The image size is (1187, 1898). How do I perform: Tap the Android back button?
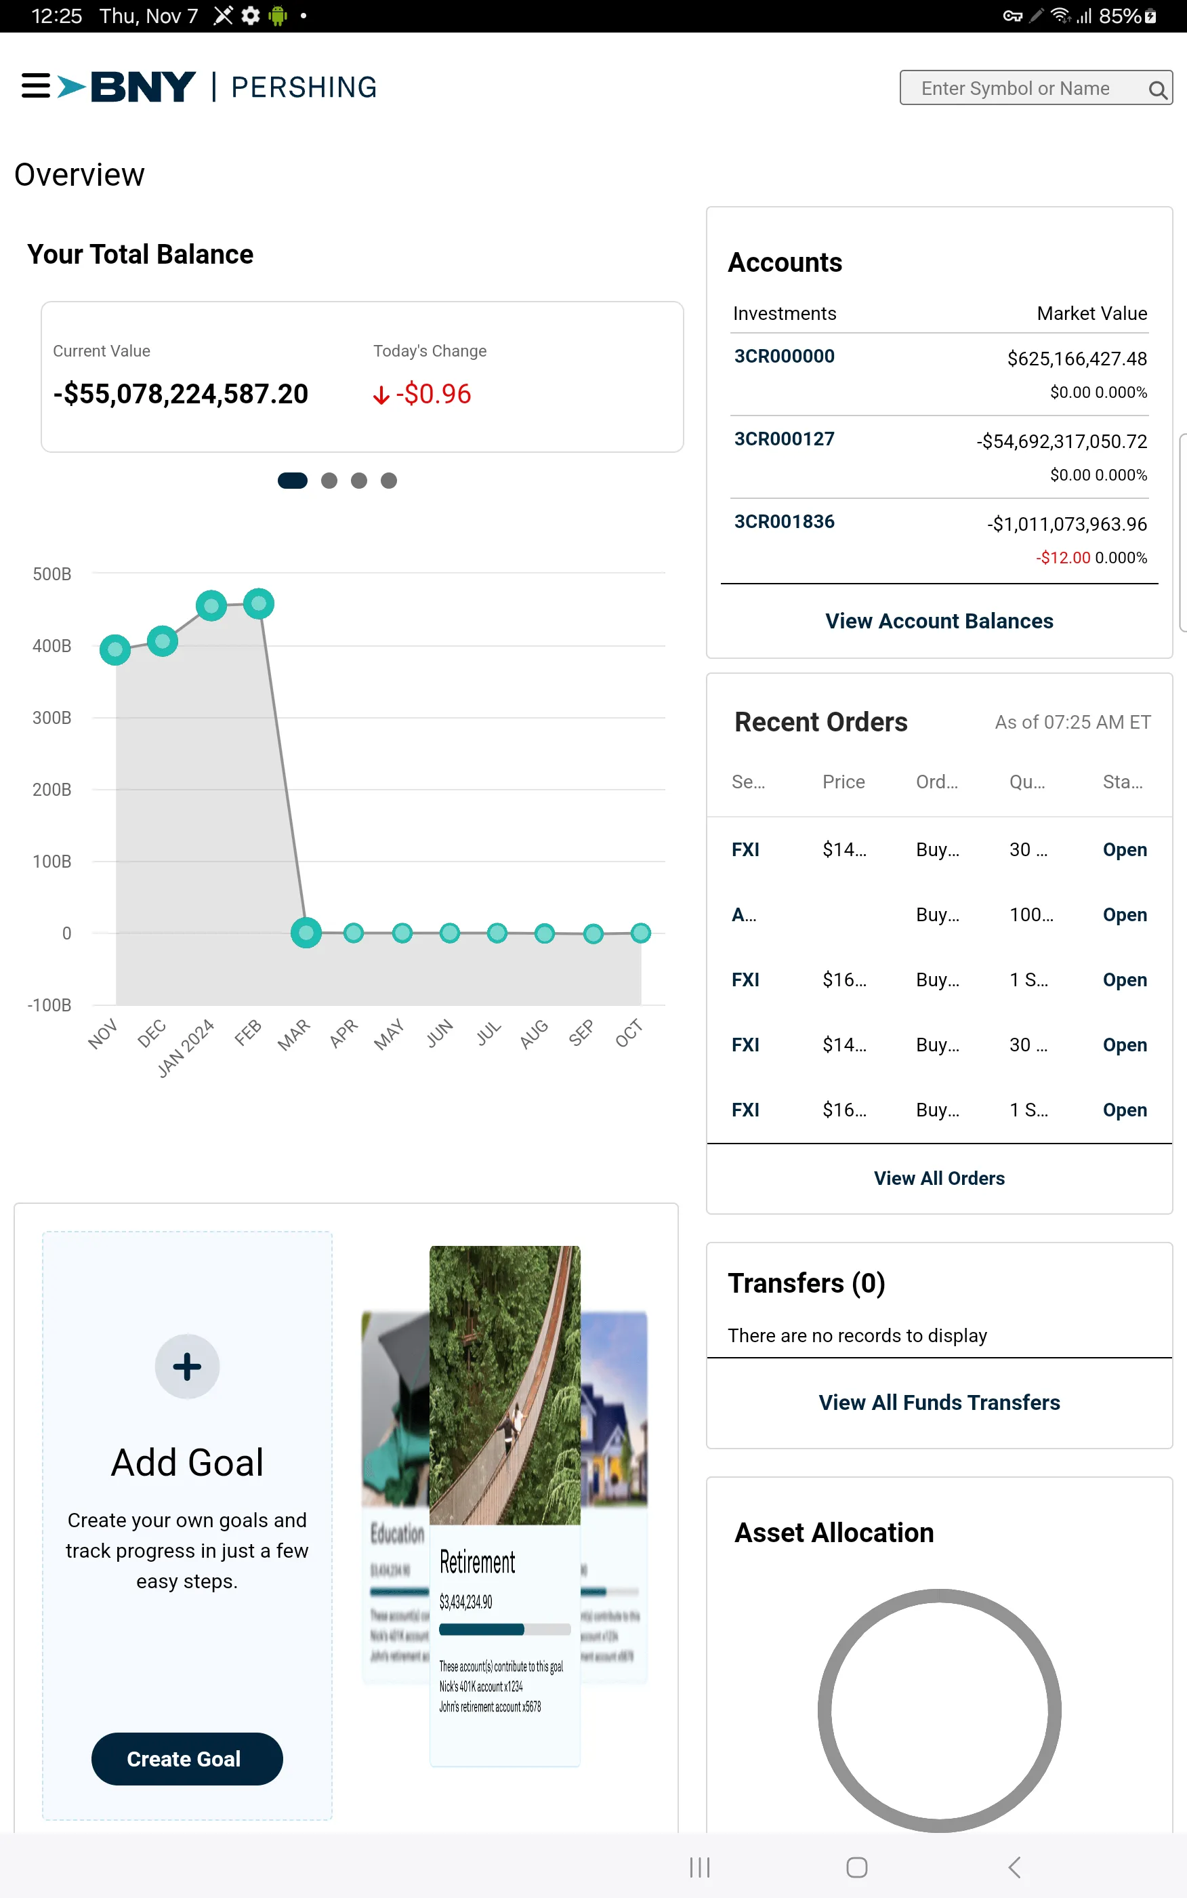click(x=1014, y=1867)
